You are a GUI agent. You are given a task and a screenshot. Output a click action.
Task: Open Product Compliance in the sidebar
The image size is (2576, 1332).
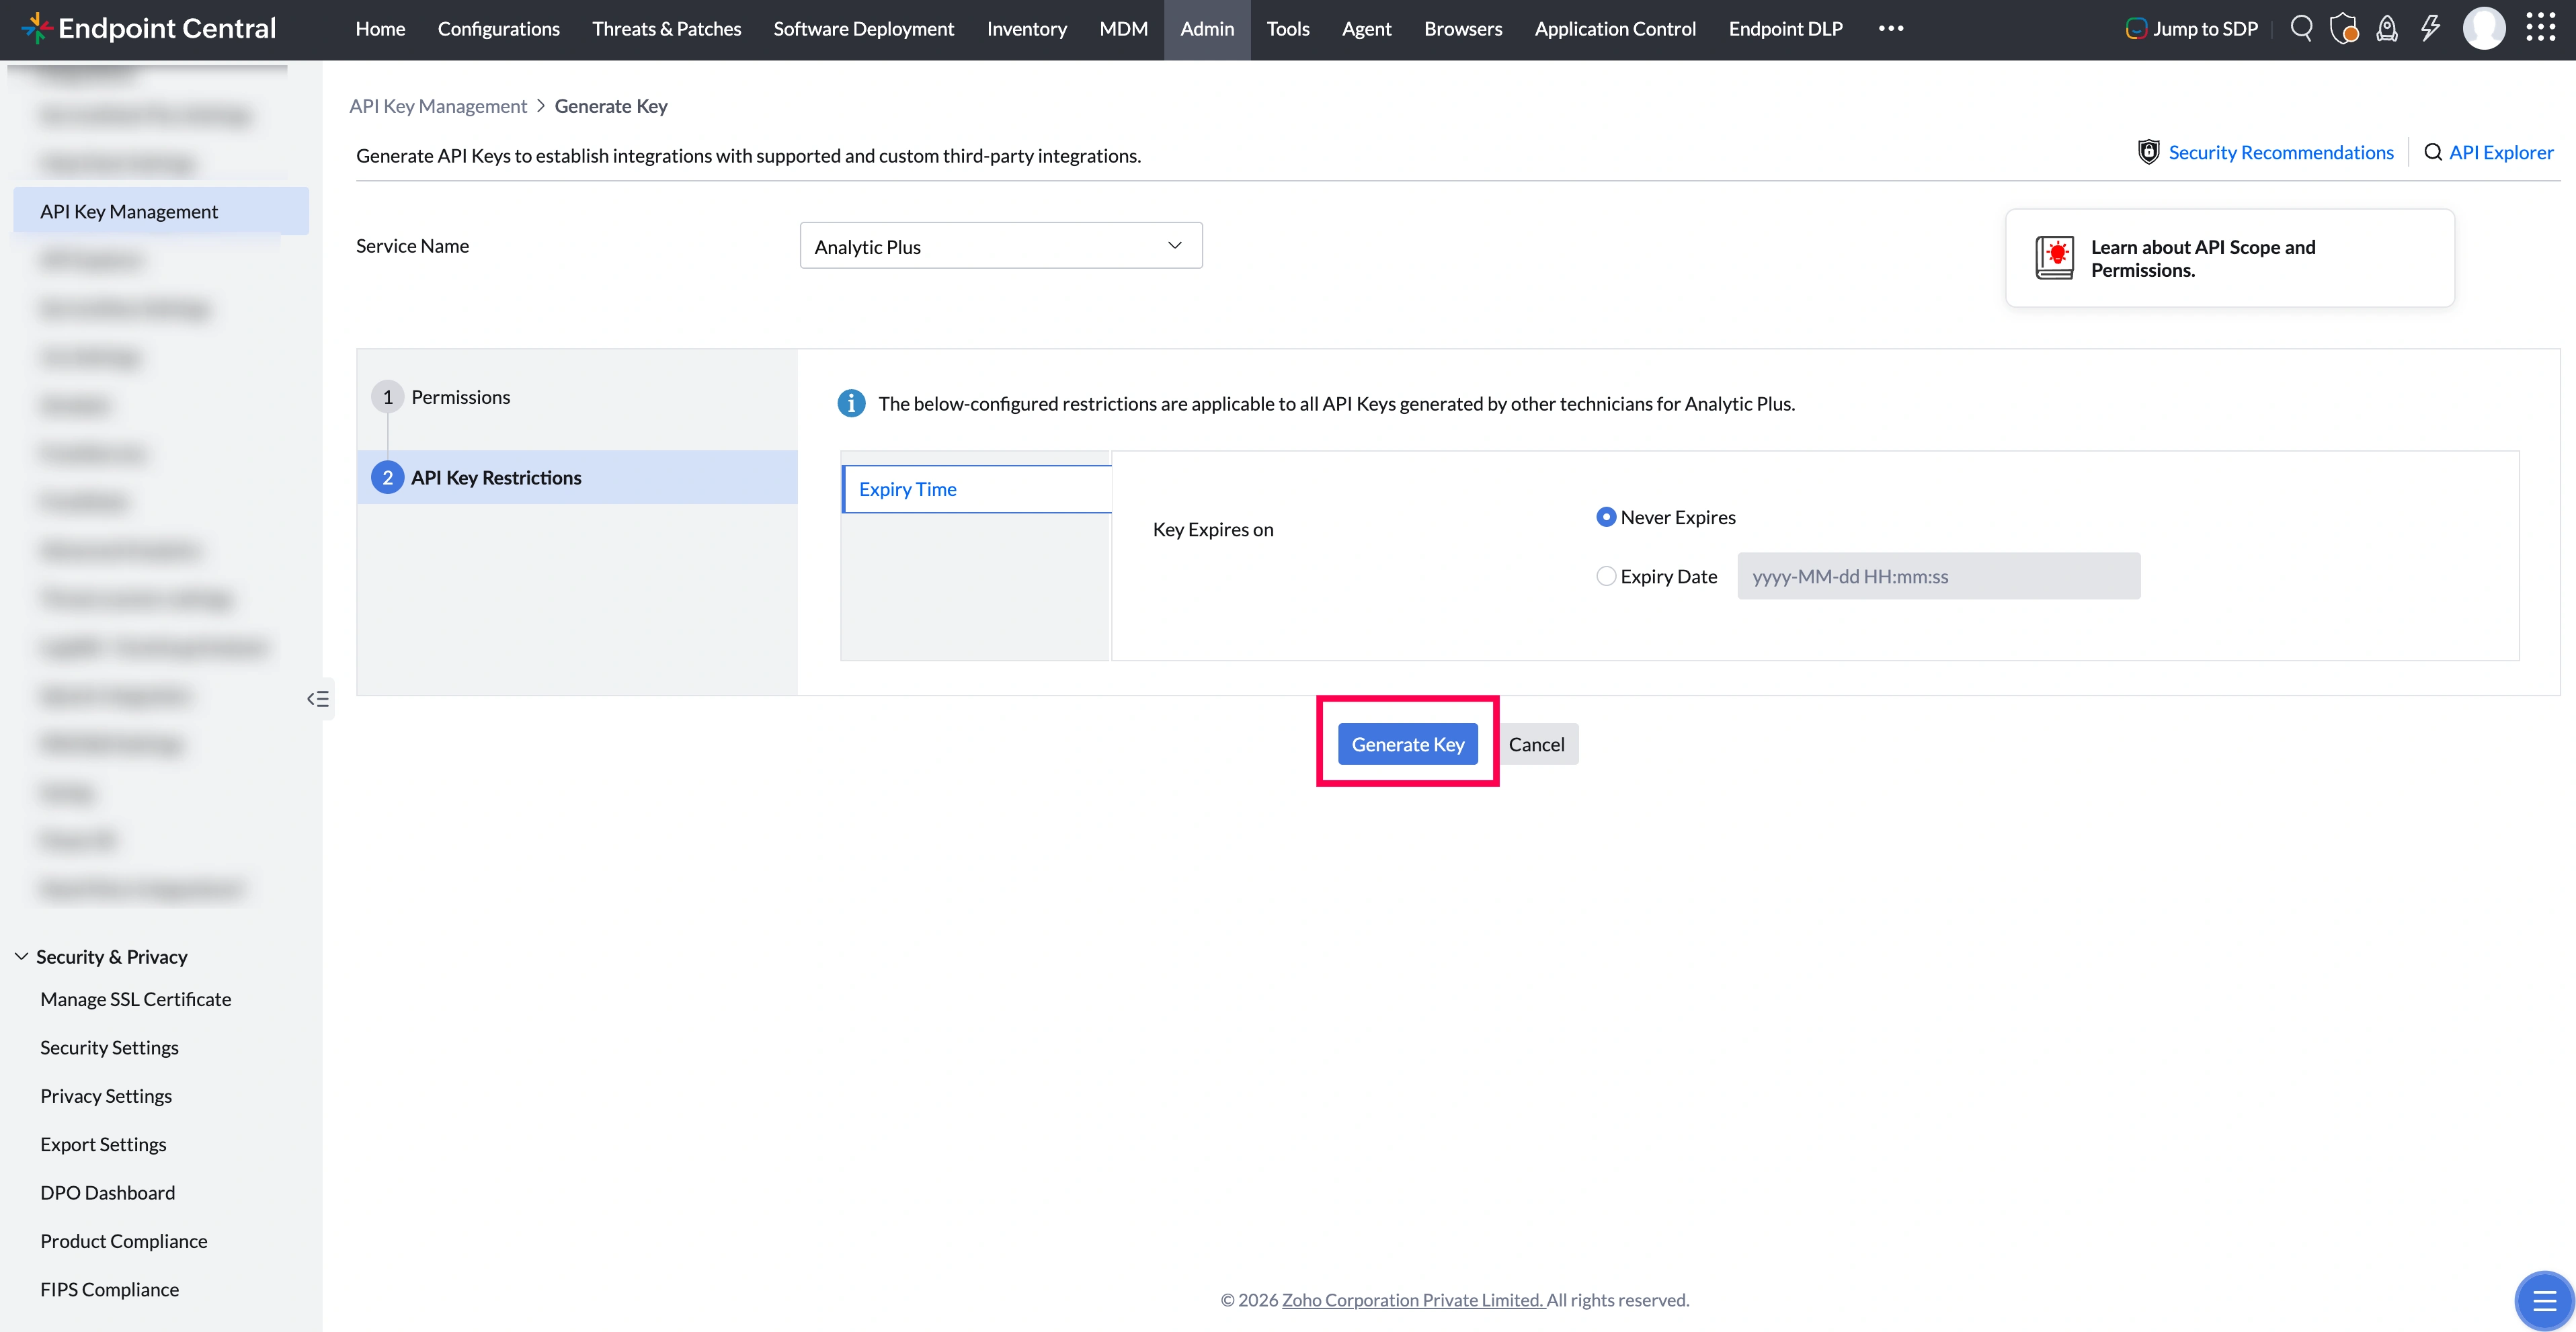[x=124, y=1241]
